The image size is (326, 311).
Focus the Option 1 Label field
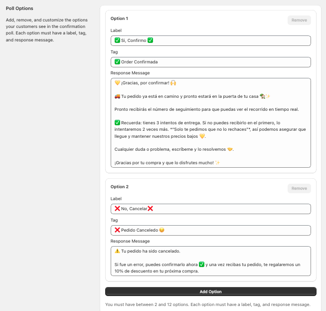[224, 40]
